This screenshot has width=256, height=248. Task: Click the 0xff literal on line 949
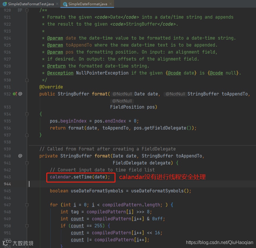(x=157, y=219)
